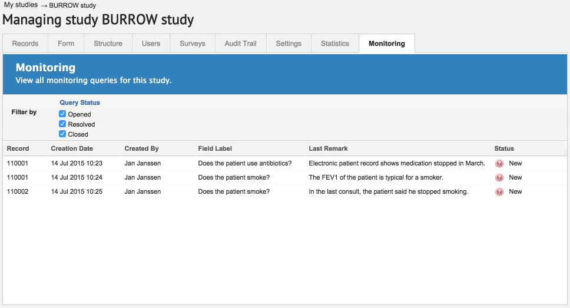Open the query created at 14 Jul 2015 10:23

[x=77, y=164]
